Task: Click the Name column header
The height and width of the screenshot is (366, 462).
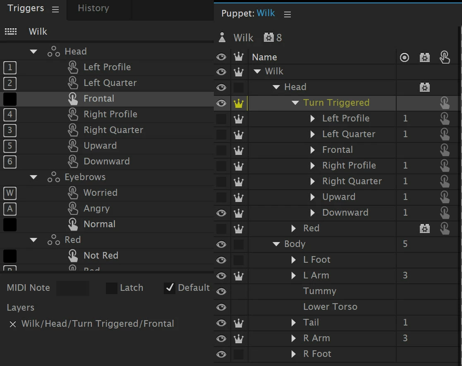Action: coord(264,57)
